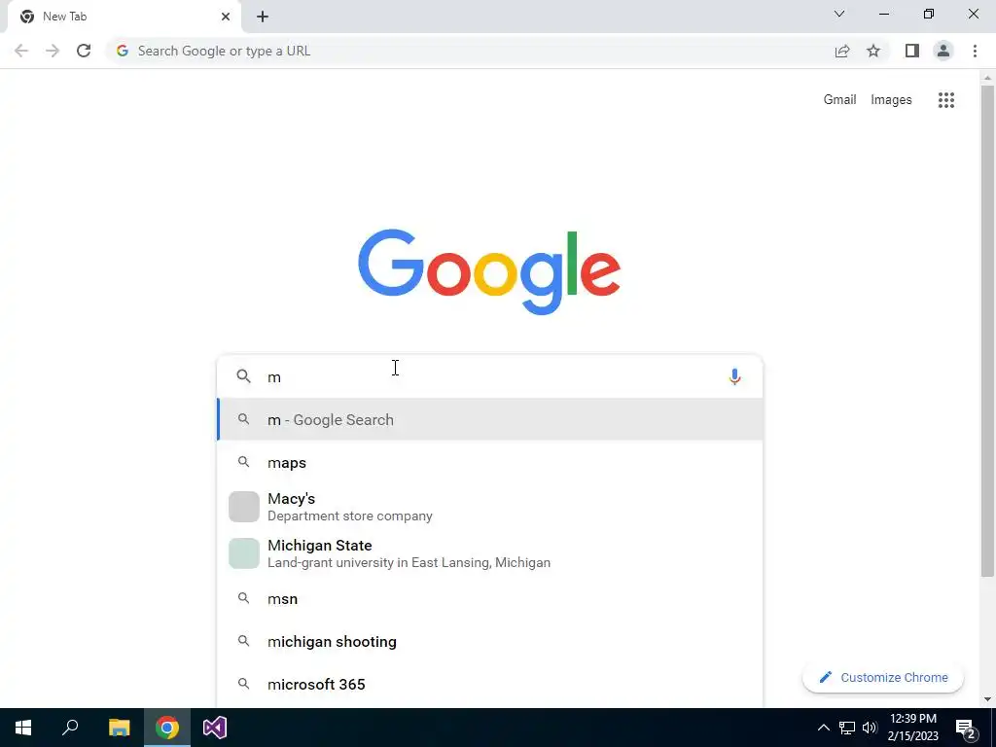Select the 'michigan shooting' suggestion

coord(489,642)
